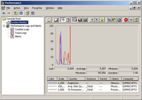The height and width of the screenshot is (100, 142).
Task: Click the Duration value field
Action: [128, 73]
